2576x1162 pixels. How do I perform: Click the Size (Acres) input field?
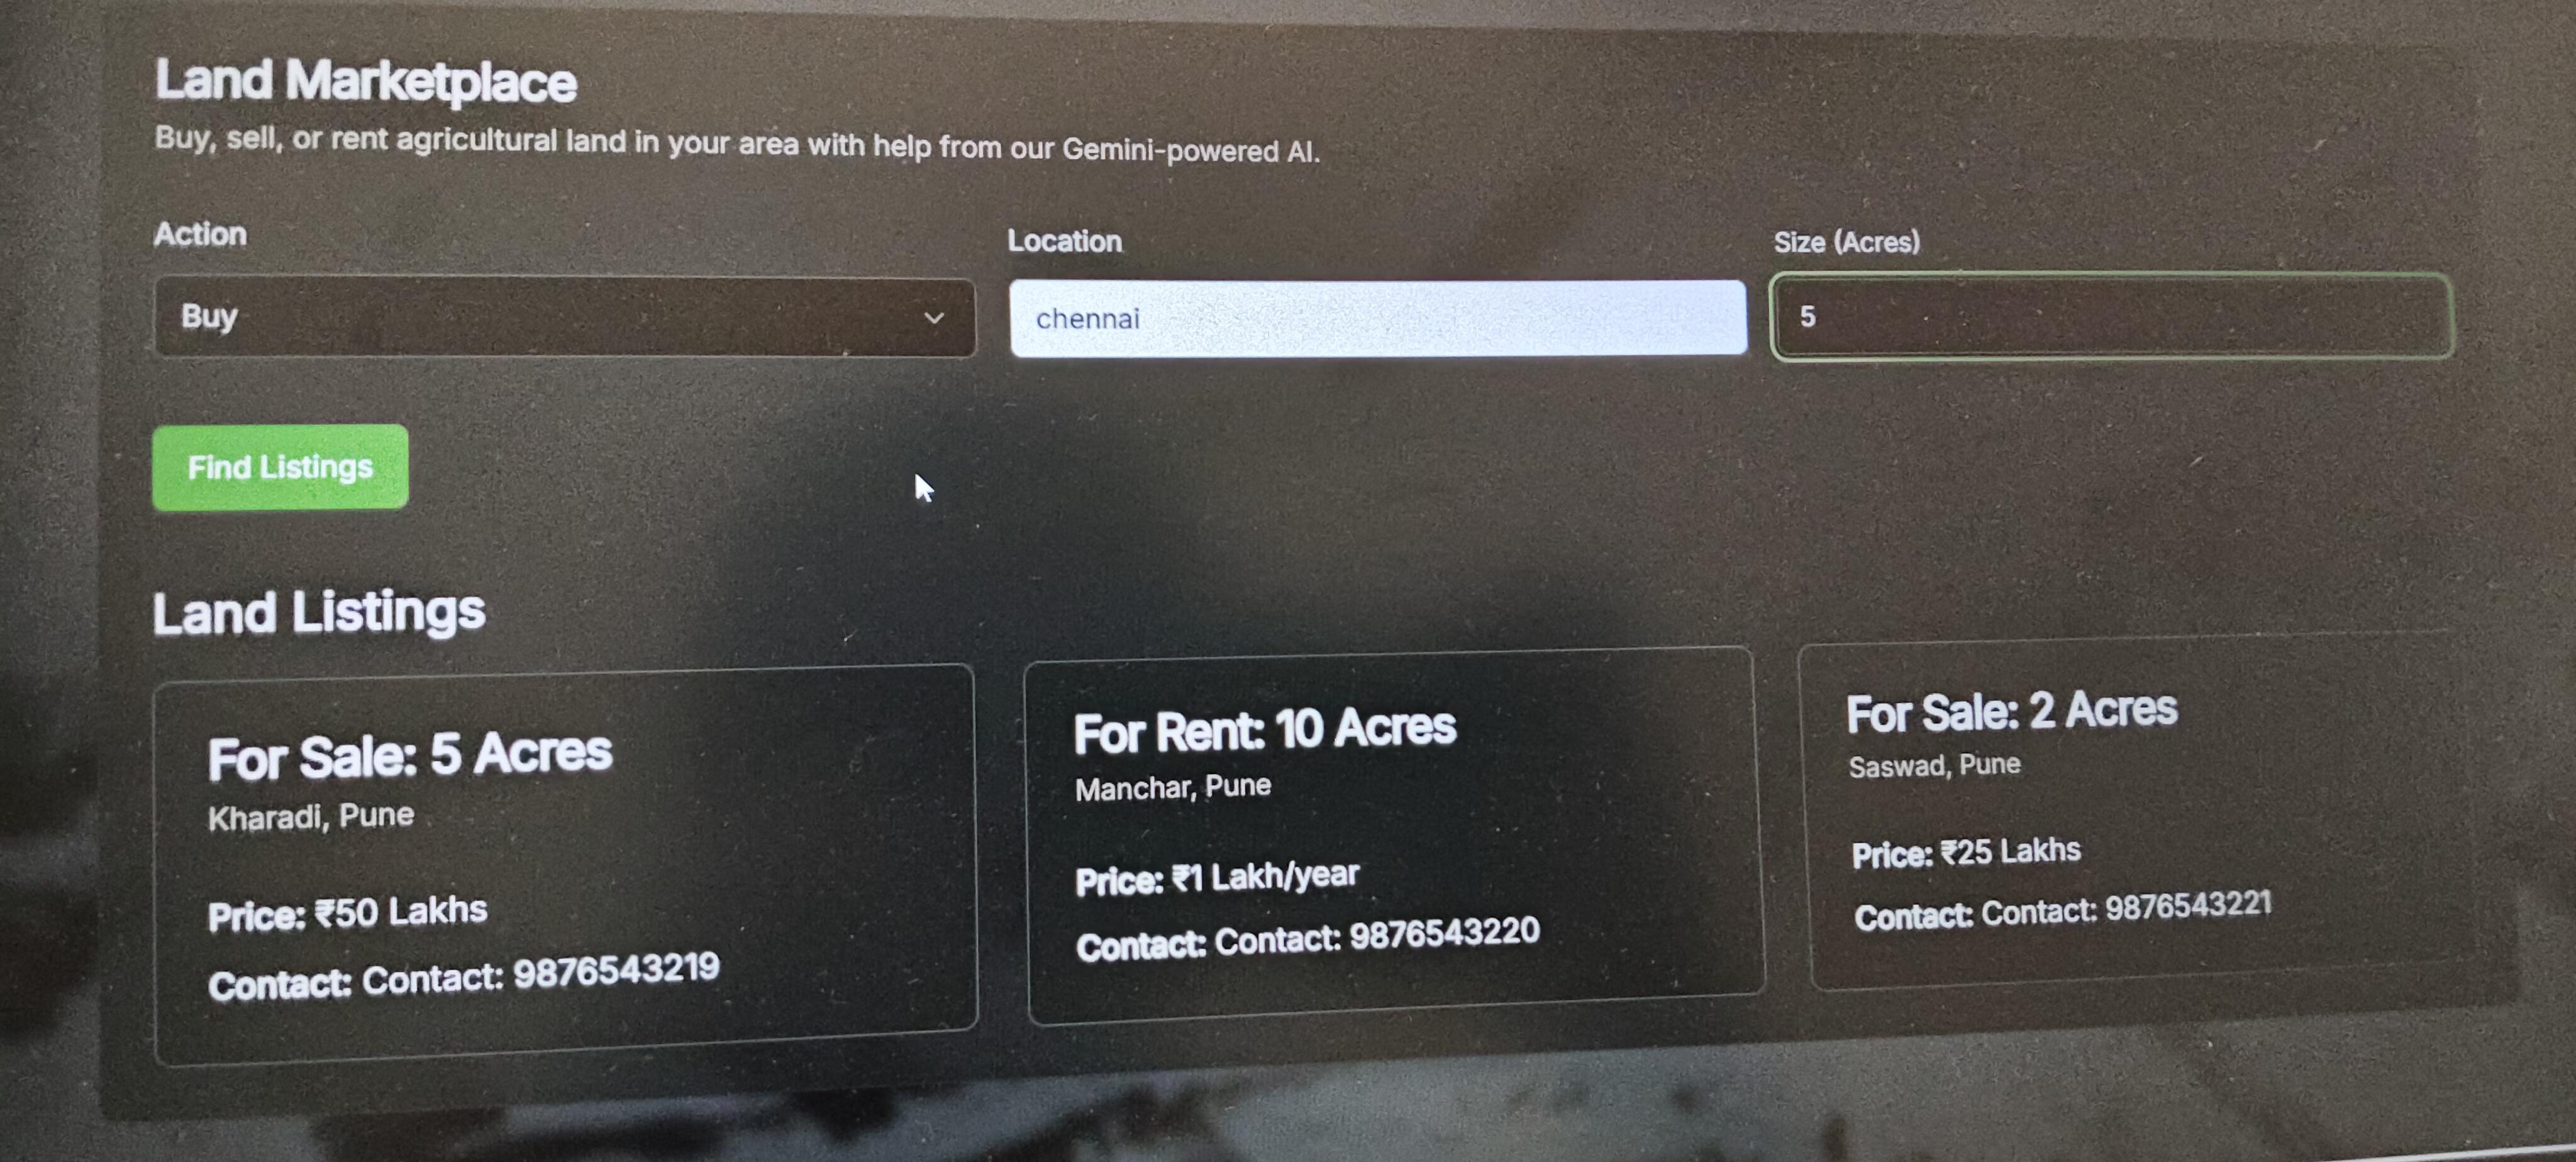pyautogui.click(x=2111, y=316)
